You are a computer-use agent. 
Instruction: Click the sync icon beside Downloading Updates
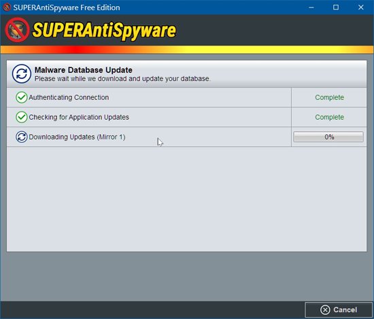coord(22,137)
